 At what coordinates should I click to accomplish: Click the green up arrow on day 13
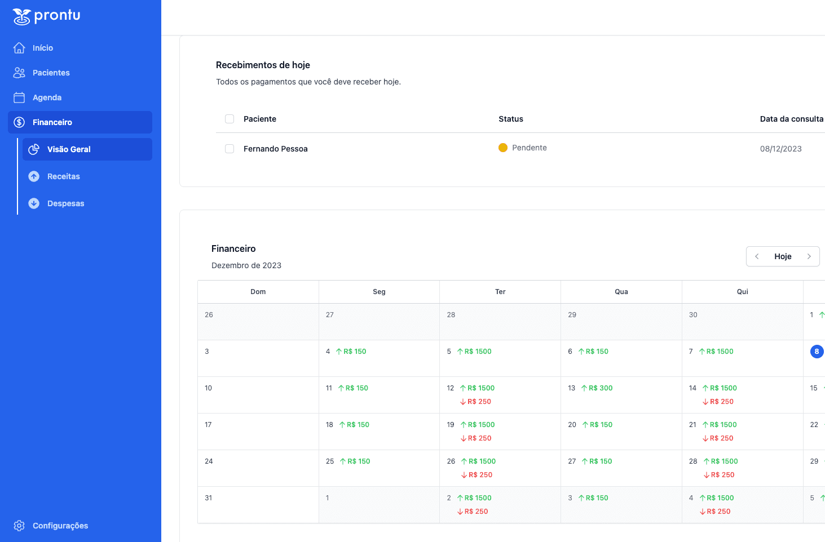coord(584,388)
